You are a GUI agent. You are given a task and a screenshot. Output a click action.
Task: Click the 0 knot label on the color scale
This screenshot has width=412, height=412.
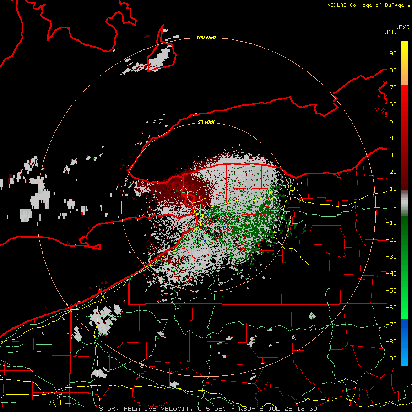[395, 206]
